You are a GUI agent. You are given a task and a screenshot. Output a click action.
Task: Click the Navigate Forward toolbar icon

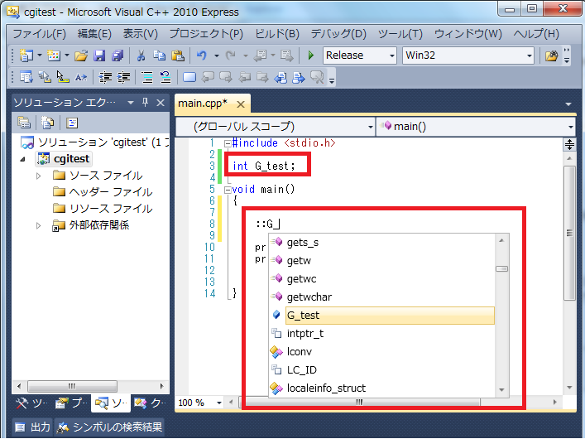tap(287, 55)
